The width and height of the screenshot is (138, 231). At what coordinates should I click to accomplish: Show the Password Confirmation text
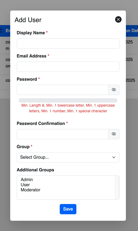click(x=114, y=134)
